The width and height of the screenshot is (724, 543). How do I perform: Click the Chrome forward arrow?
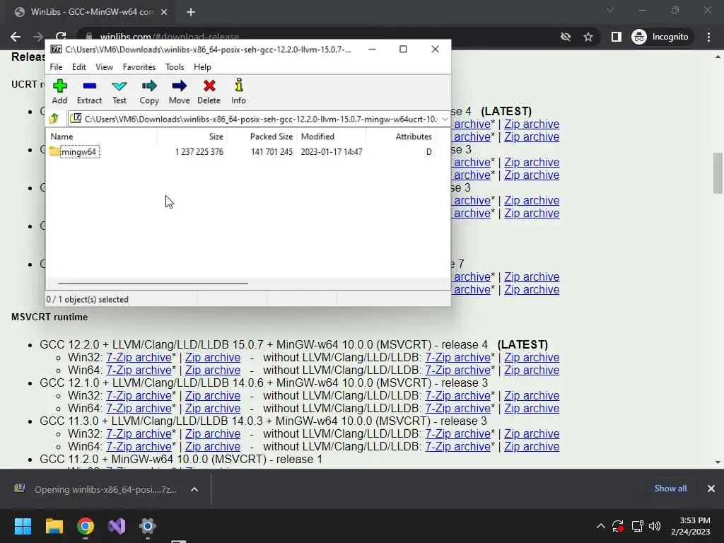pyautogui.click(x=38, y=37)
